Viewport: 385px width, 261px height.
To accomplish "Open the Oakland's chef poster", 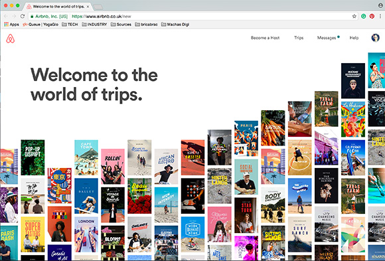I will [139, 234].
